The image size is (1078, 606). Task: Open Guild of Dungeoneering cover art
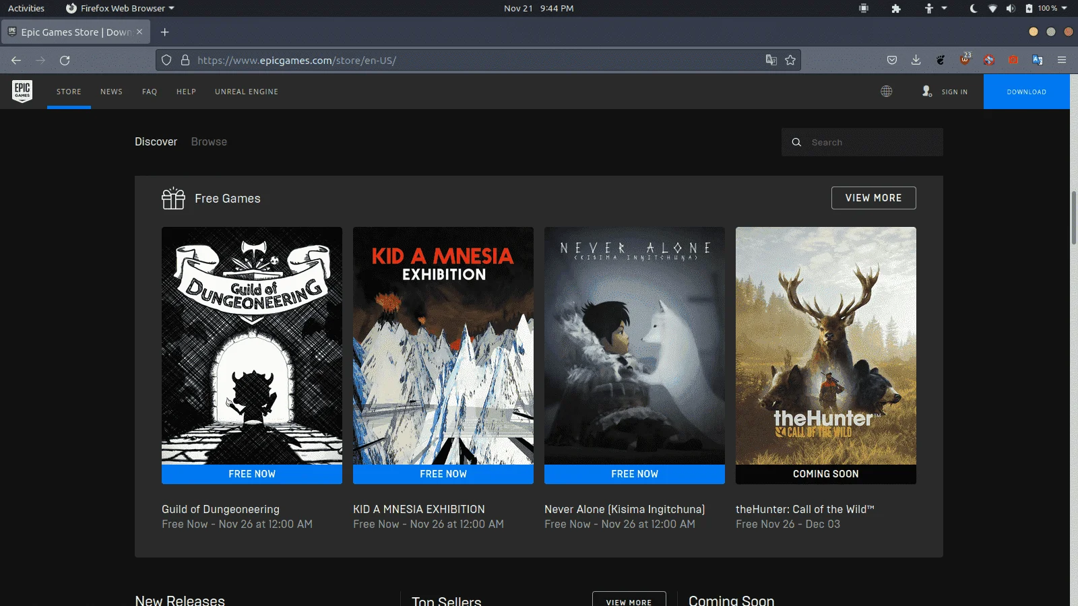pos(252,345)
